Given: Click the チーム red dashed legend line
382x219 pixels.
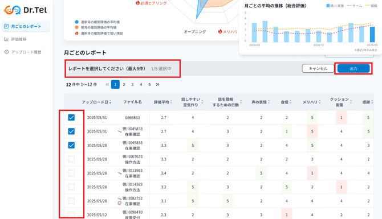Looking at the screenshot, I should pyautogui.click(x=350, y=6).
